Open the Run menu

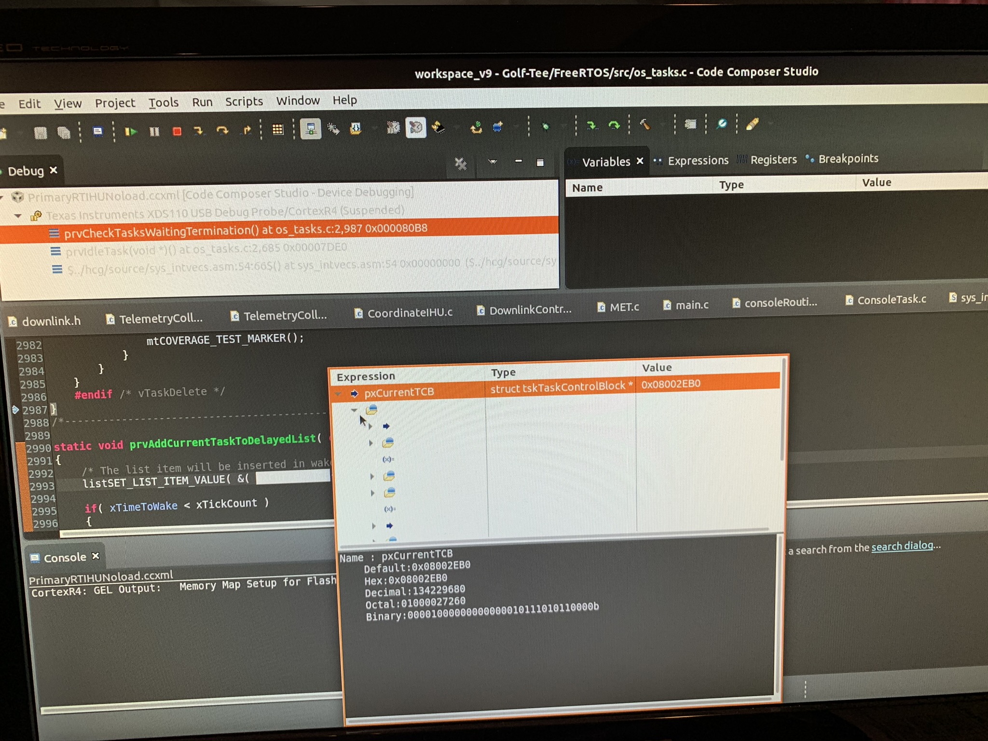point(202,101)
